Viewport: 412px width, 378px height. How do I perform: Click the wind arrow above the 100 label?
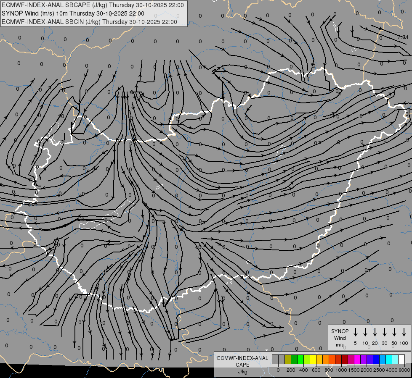404,332
